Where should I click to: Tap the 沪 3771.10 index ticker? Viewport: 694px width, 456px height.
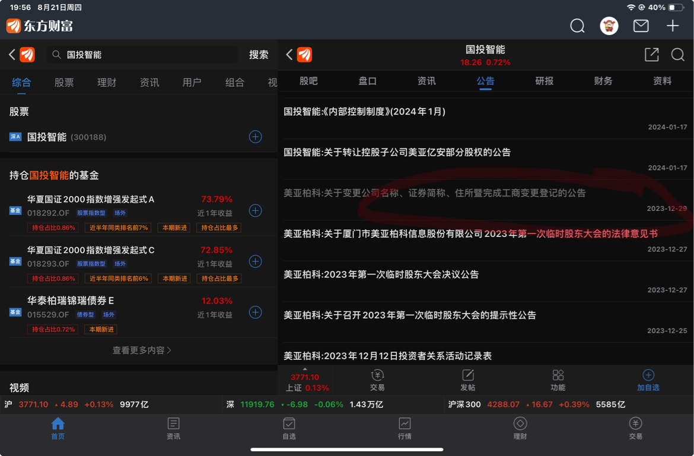click(77, 404)
